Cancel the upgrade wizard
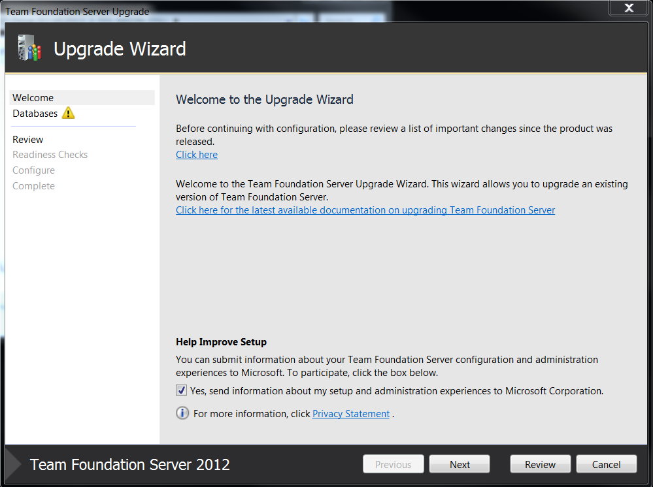653x487 pixels. 607,464
